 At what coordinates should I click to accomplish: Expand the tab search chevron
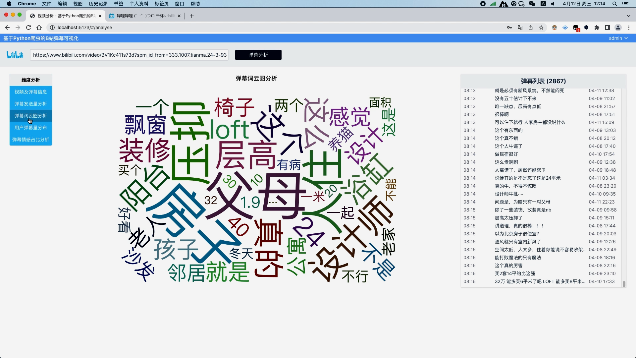628,16
